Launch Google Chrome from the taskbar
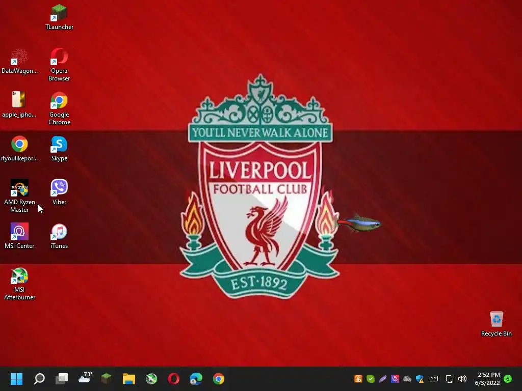This screenshot has width=522, height=391. [219, 379]
